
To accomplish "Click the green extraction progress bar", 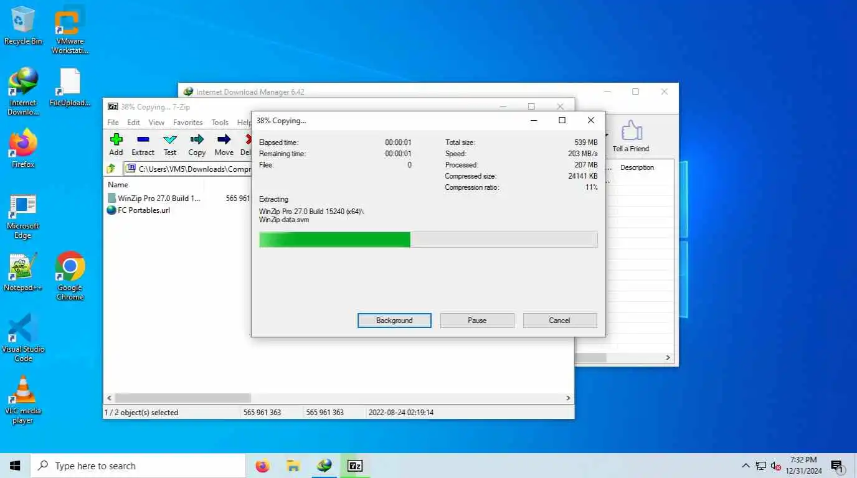I will coord(429,240).
